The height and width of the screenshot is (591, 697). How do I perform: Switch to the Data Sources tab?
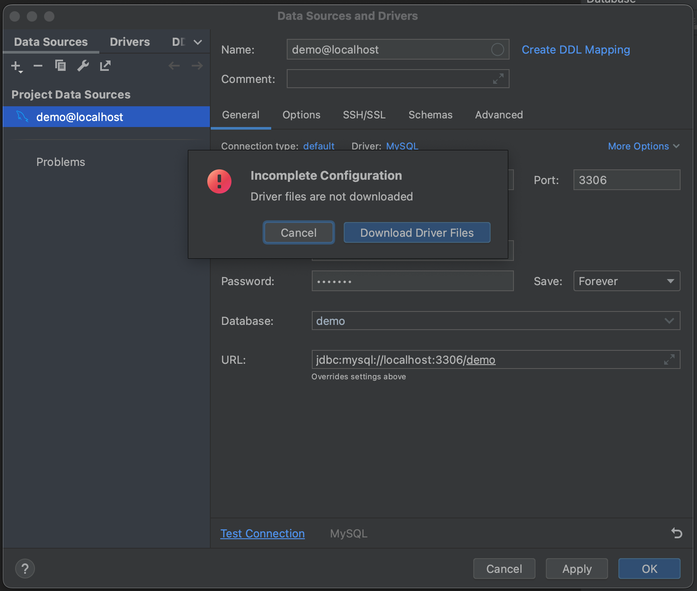tap(51, 42)
